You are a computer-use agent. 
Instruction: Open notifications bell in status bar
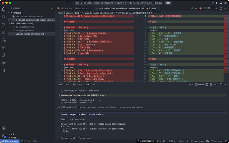[226, 141]
